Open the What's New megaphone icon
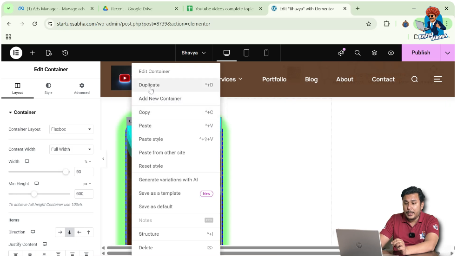The image size is (457, 259). pyautogui.click(x=341, y=53)
